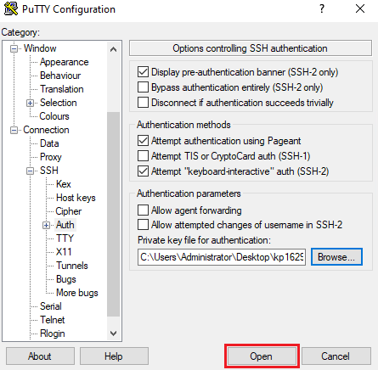Uncheck Display pre-authentication banner

[x=143, y=72]
